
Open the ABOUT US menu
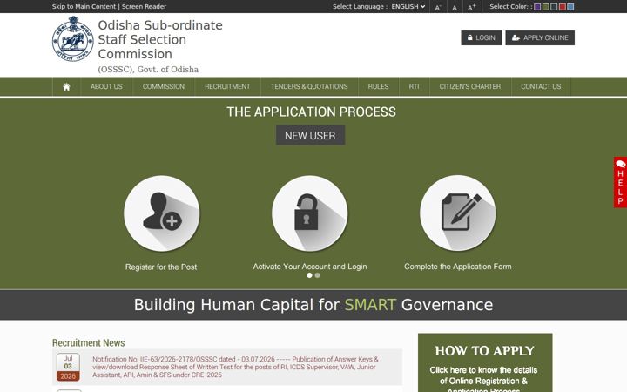(x=106, y=86)
